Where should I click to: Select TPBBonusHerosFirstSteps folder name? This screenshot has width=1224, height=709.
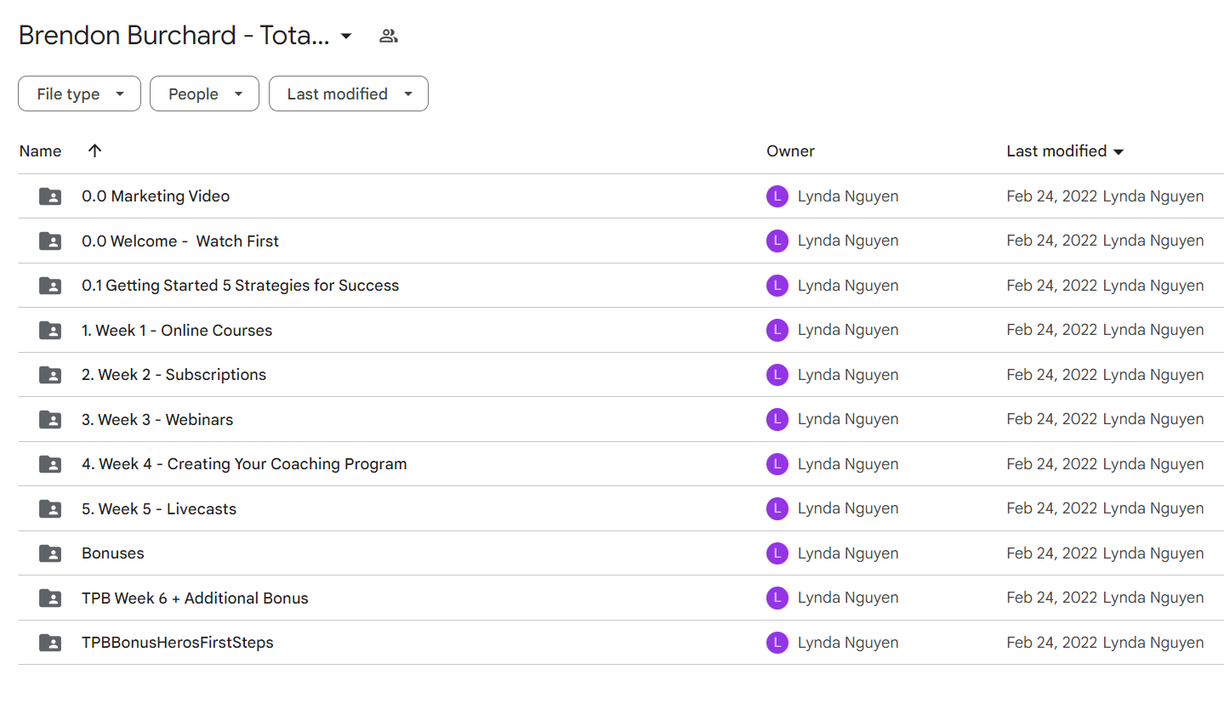[178, 643]
